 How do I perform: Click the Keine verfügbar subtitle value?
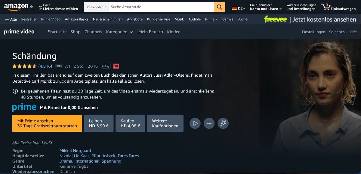point(75,166)
